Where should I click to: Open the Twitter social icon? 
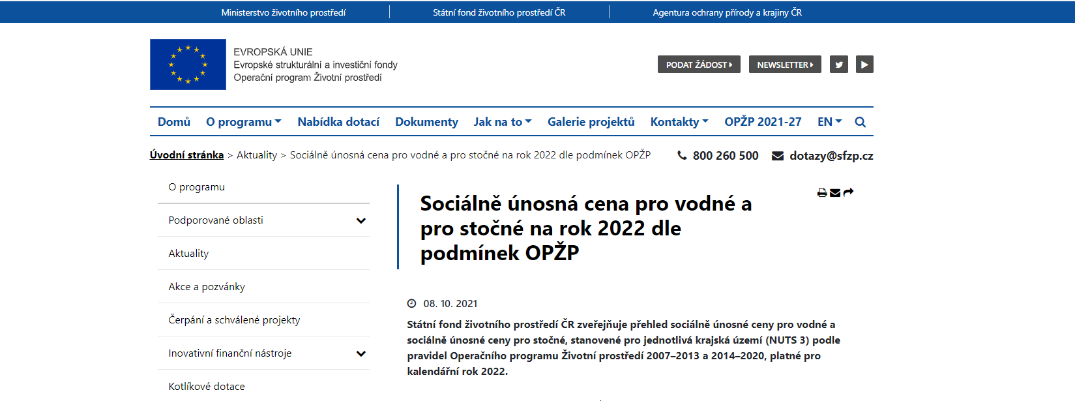pyautogui.click(x=839, y=65)
